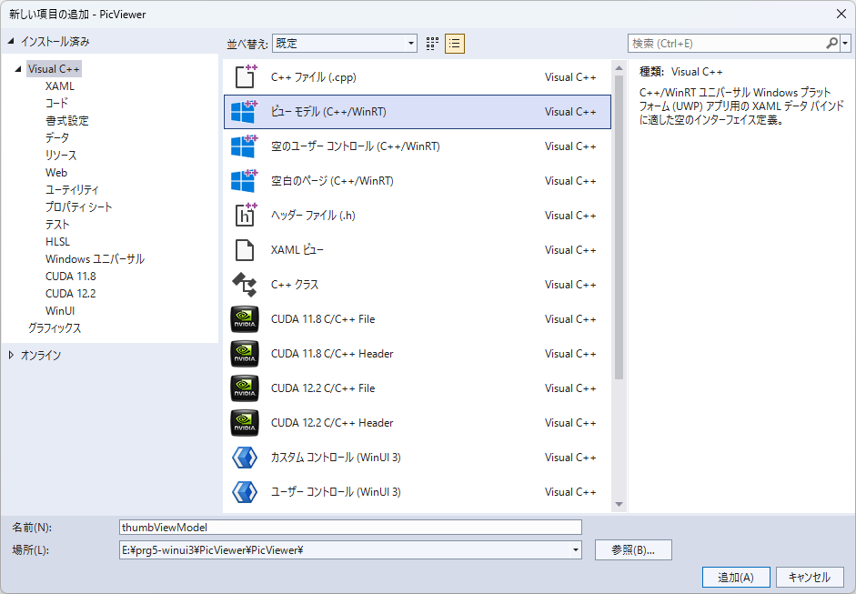The image size is (856, 594).
Task: Click the 追加(A) button
Action: point(736,578)
